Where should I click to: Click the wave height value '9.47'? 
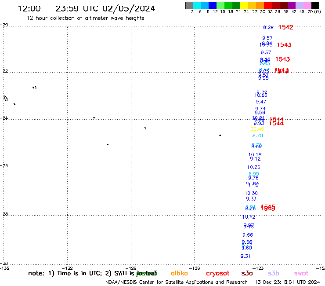[261, 102]
